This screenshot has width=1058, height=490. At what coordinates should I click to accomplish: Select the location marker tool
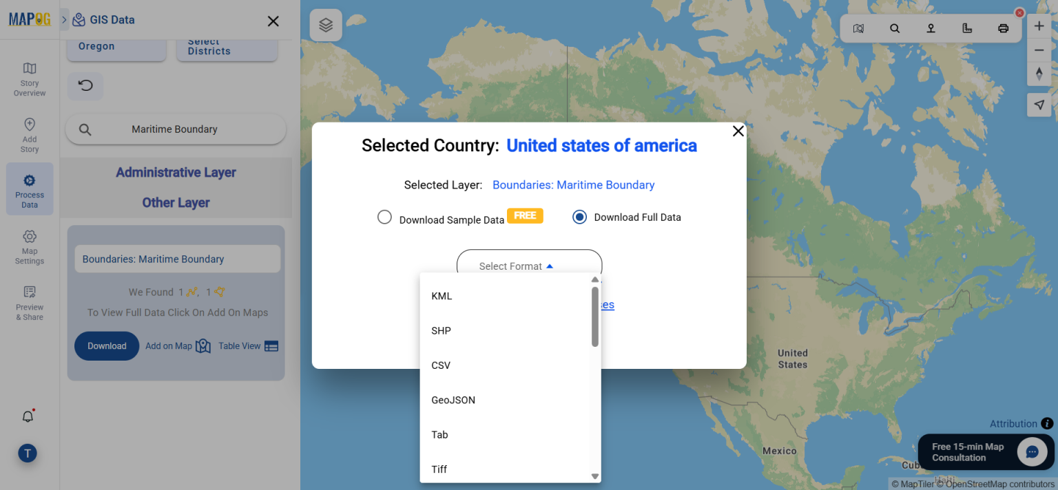coord(931,28)
